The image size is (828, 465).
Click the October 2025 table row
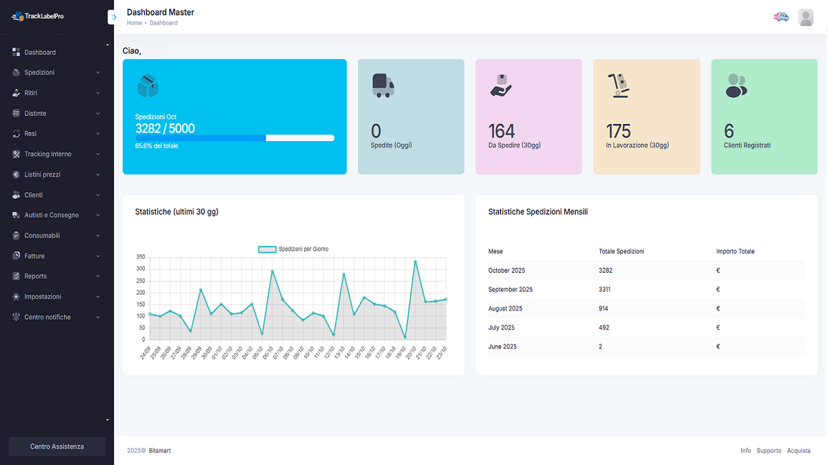[x=647, y=270]
